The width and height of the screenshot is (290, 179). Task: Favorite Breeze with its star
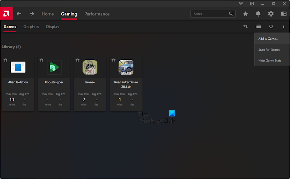coord(77,60)
